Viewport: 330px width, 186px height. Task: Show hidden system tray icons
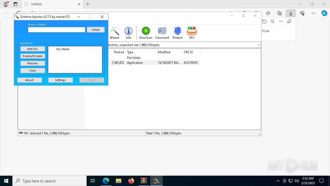pos(278,181)
